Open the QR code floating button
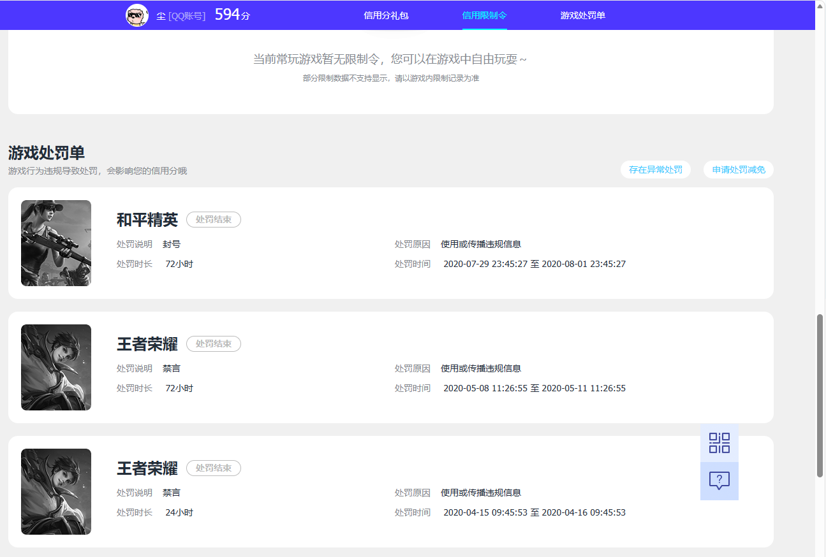Screen dimensions: 826x557 click(719, 443)
